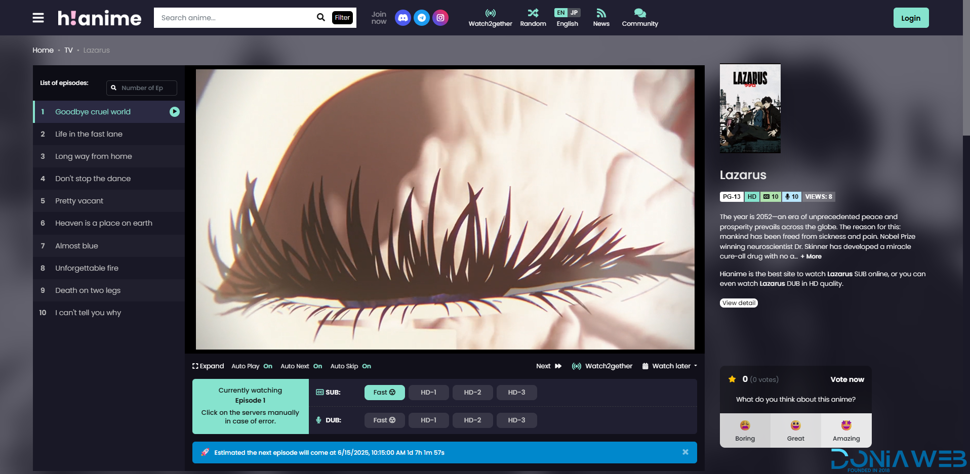Screen dimensions: 970x474
Task: Skip to Next episode
Action: pyautogui.click(x=549, y=366)
